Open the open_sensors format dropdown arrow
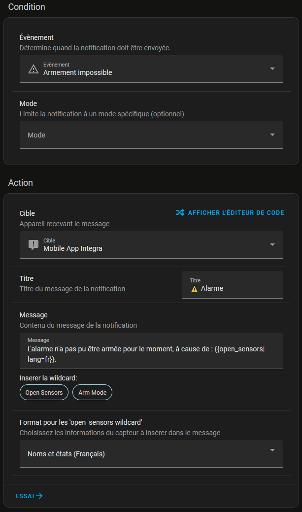 point(272,450)
